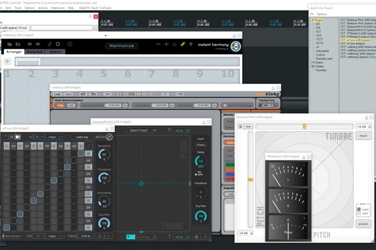Open the Select Preset dropdown
The image size is (376, 250).
click(141, 130)
